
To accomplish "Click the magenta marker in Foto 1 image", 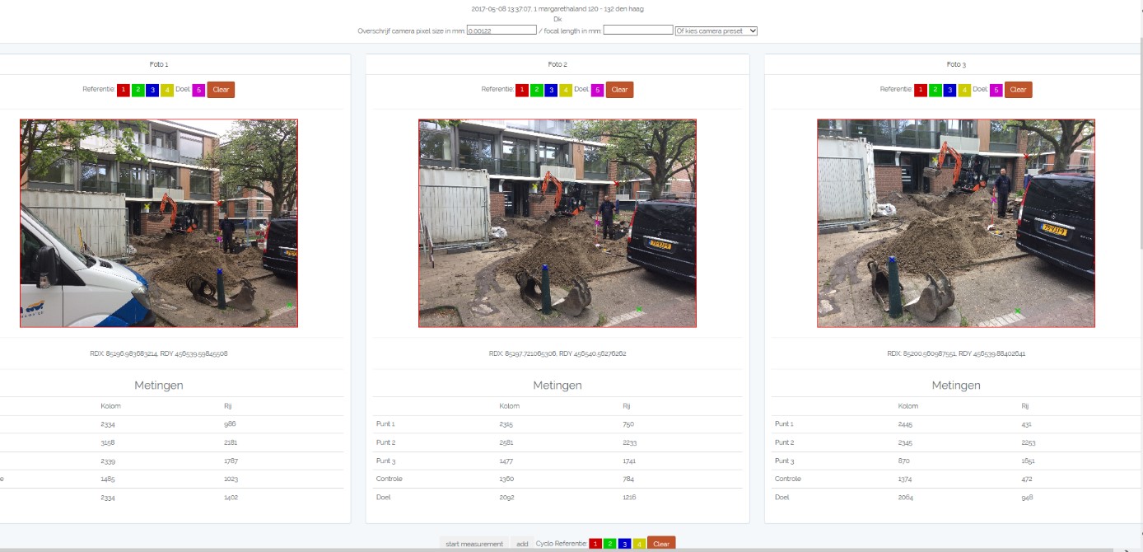I will (x=219, y=239).
